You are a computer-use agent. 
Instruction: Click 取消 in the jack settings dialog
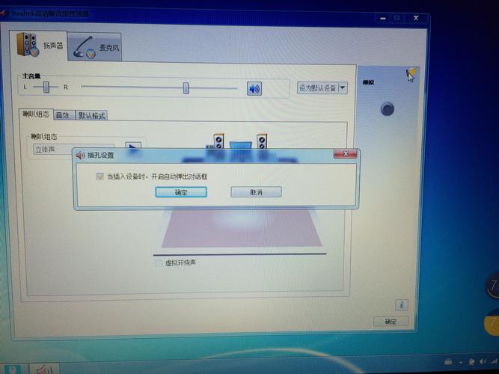click(256, 192)
